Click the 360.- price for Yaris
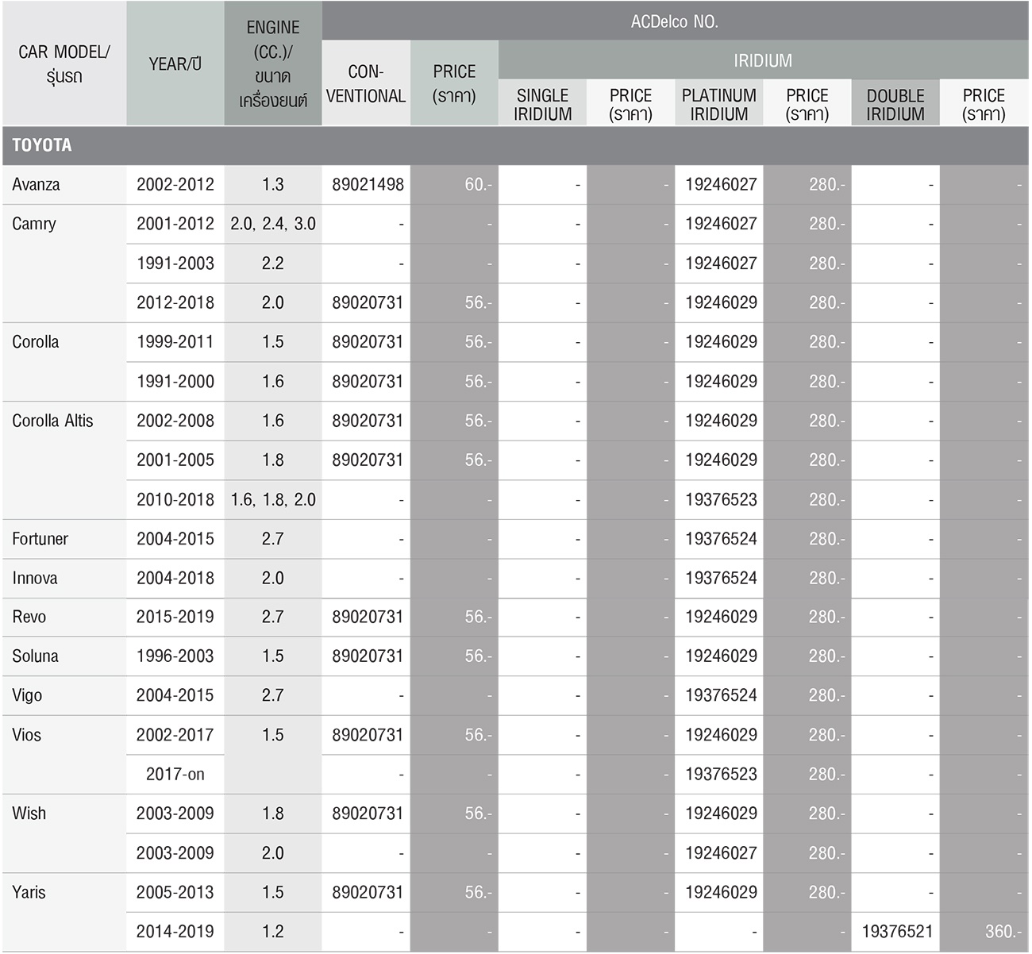1032x954 pixels. [1004, 933]
